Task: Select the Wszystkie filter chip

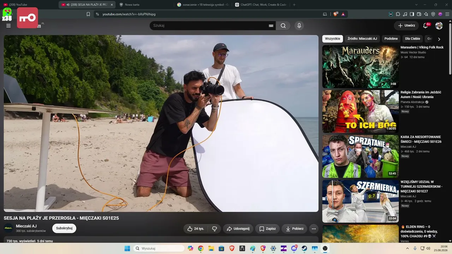Action: pos(333,39)
